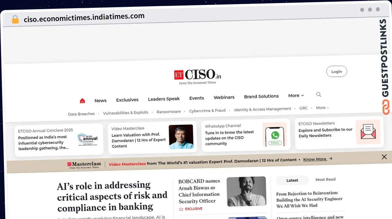The width and height of the screenshot is (392, 219).
Task: Open the Exclusives menu item
Action: 127,100
